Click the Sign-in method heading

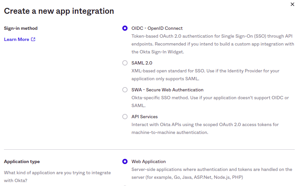[x=21, y=28]
